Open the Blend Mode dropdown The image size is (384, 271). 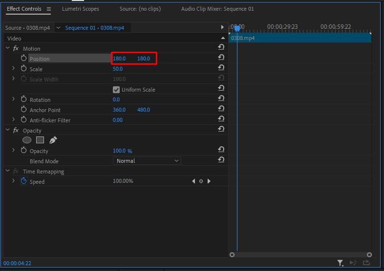coord(147,161)
